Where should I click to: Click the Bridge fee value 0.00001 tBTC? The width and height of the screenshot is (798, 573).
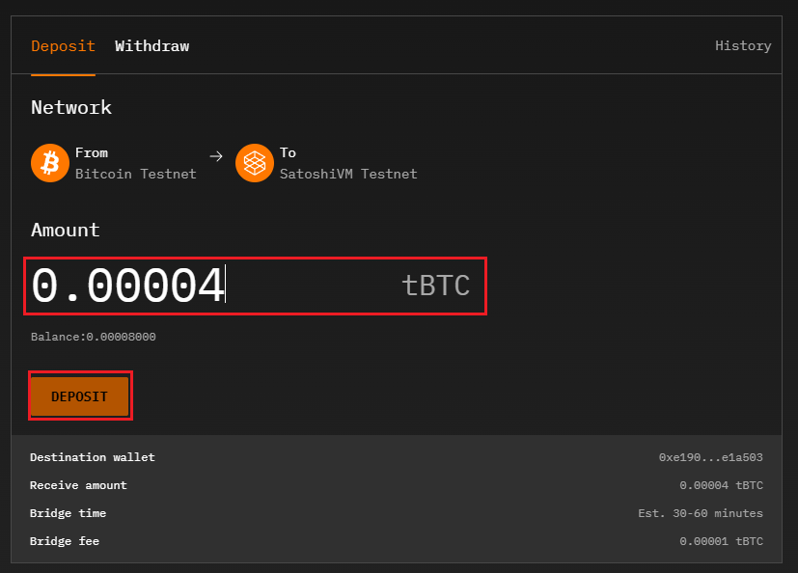721,541
